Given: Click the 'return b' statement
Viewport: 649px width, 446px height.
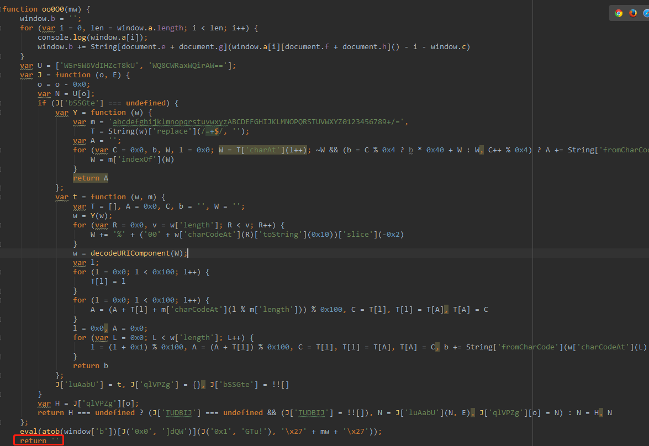Looking at the screenshot, I should [86, 366].
